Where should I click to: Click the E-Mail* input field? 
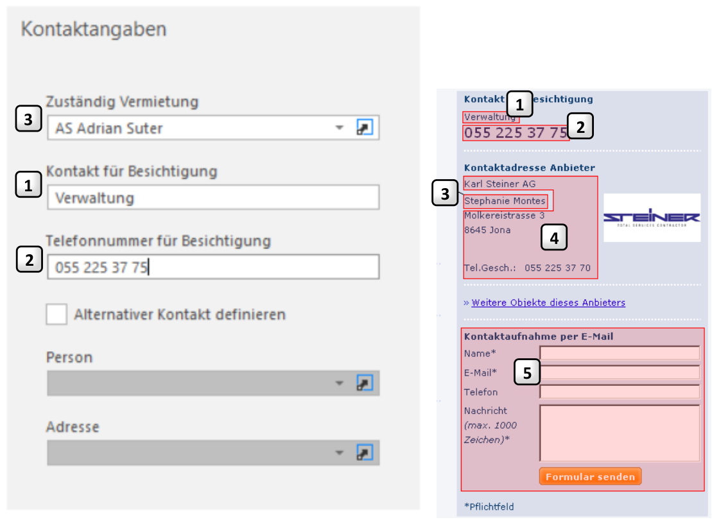[620, 372]
